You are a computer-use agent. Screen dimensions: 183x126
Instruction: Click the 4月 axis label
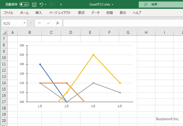pos(120,106)
